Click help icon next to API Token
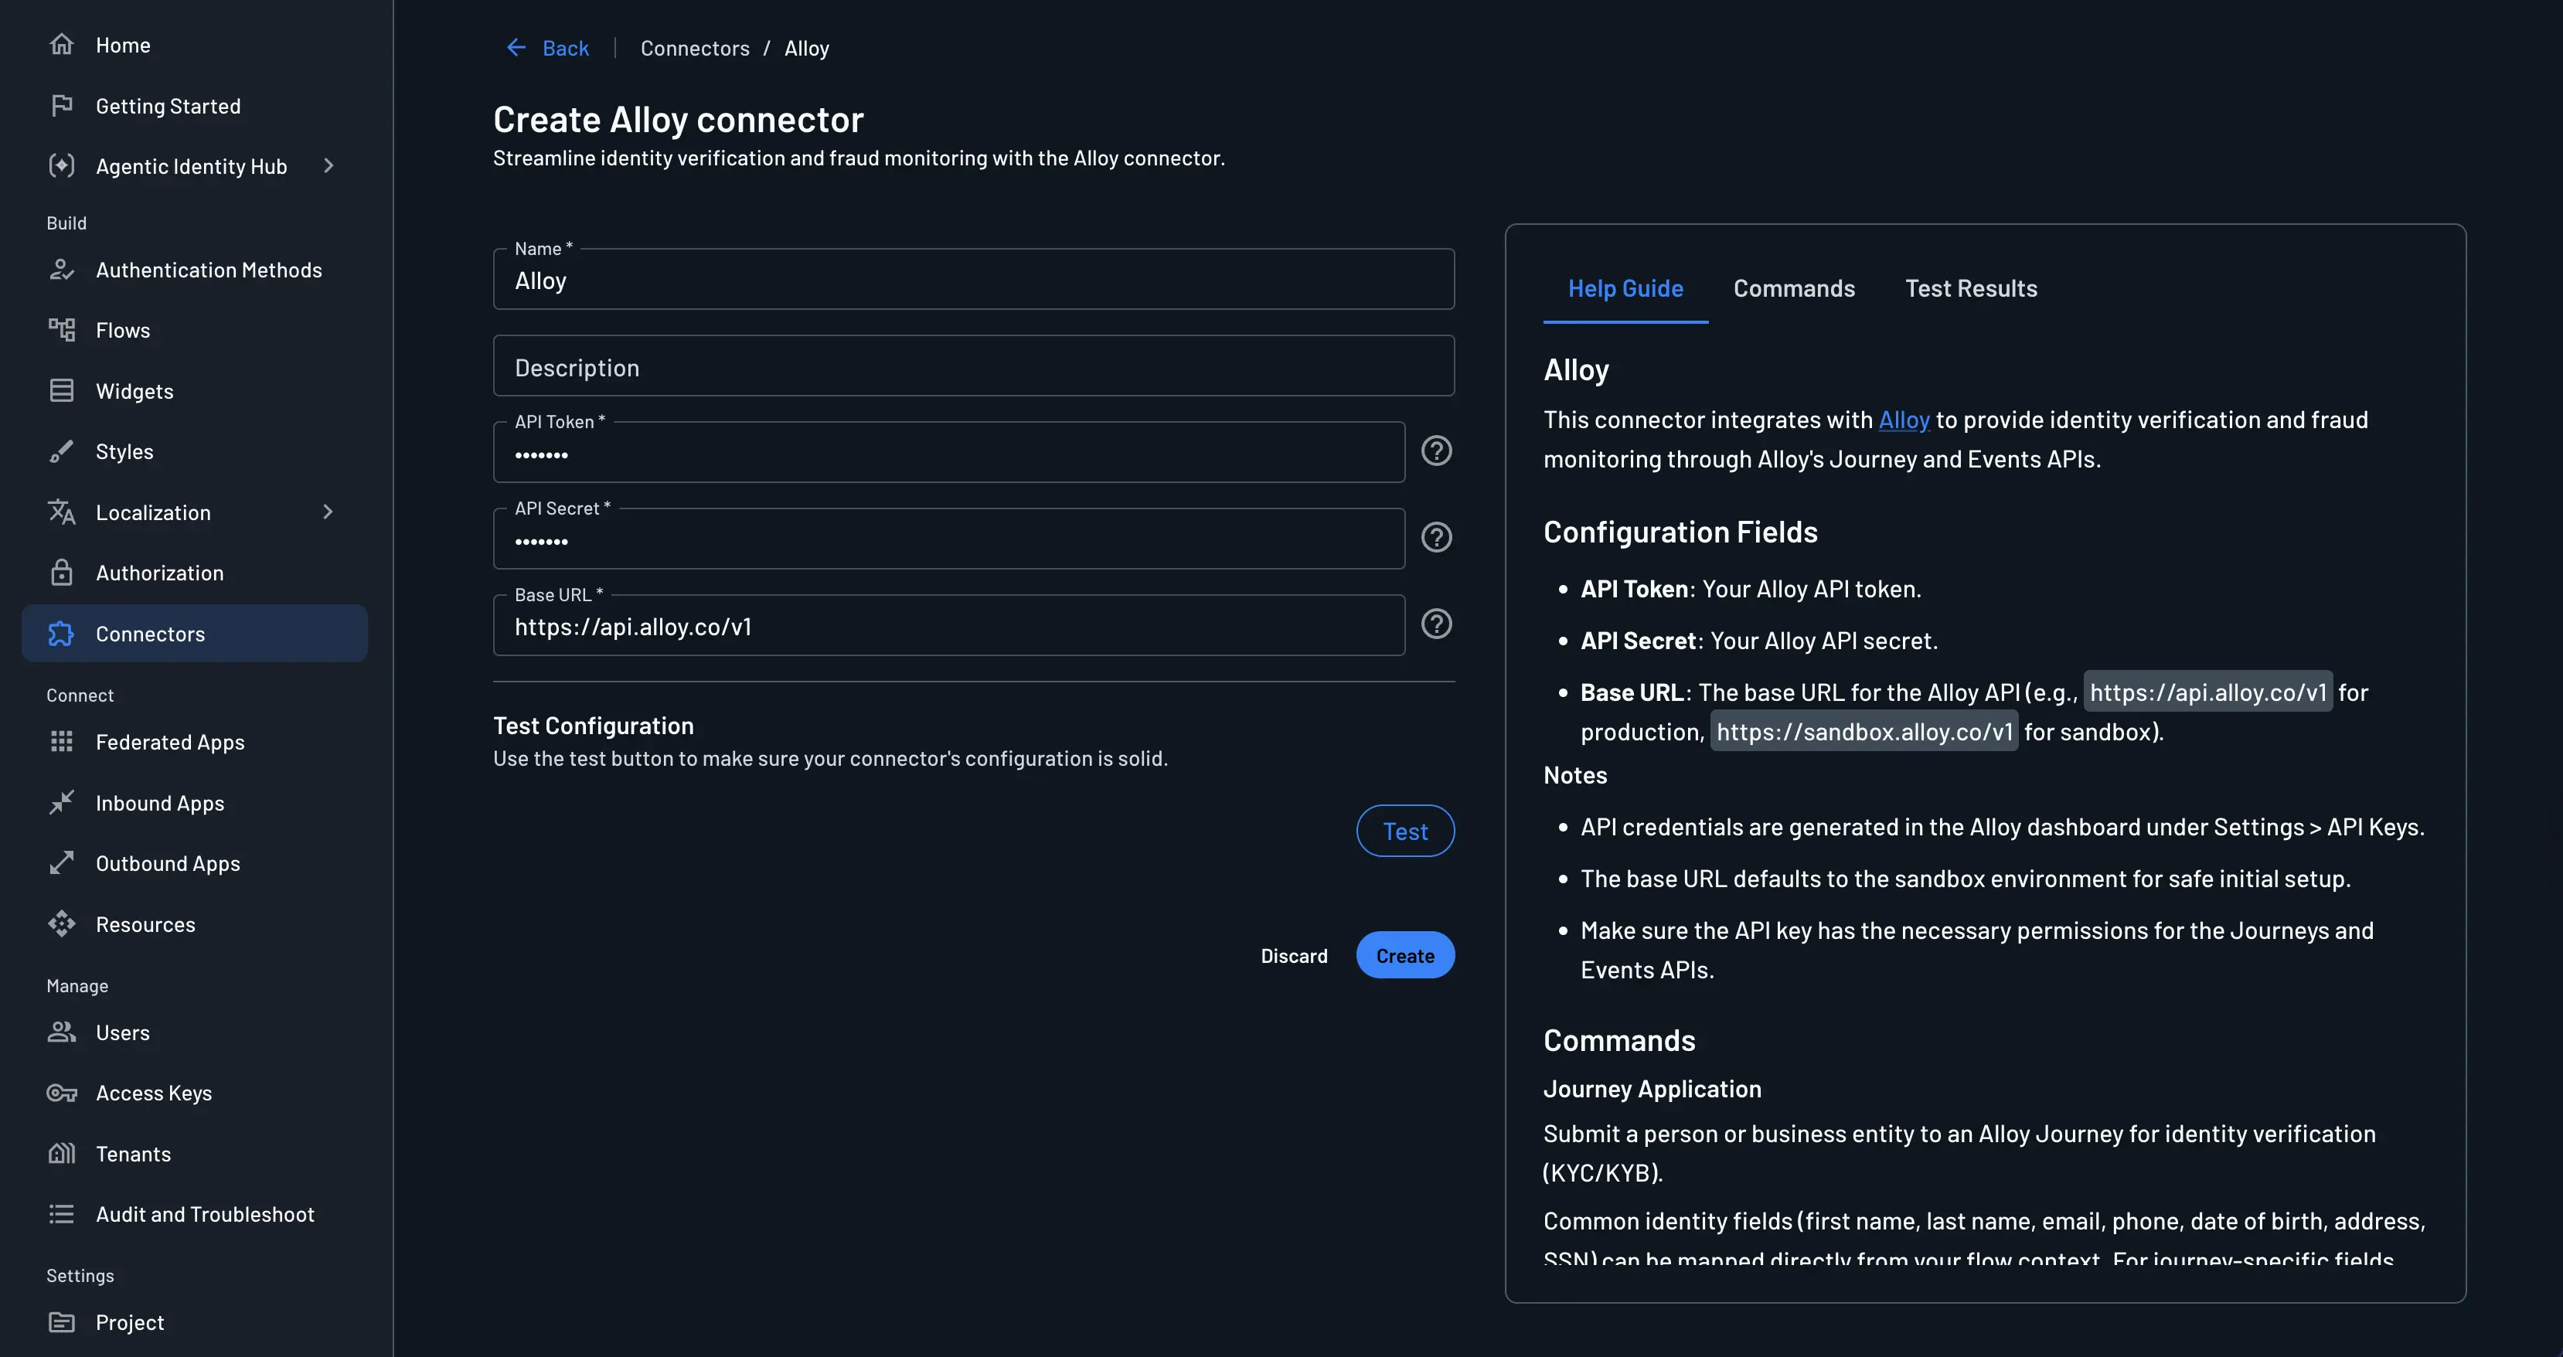This screenshot has height=1357, width=2563. click(x=1436, y=451)
